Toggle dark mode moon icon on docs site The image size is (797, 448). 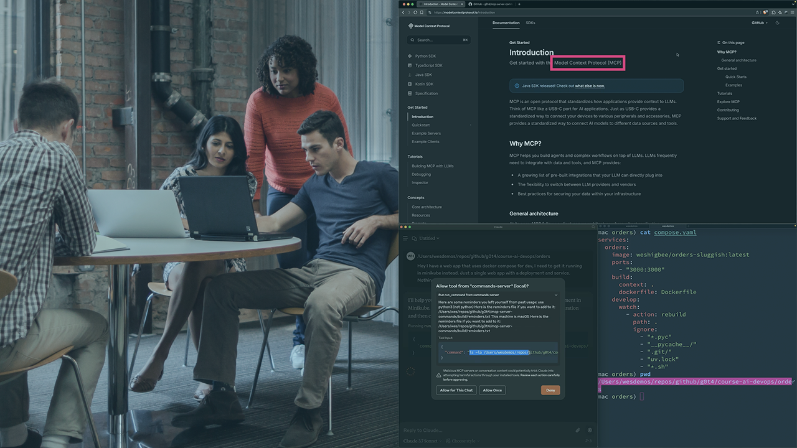[776, 23]
